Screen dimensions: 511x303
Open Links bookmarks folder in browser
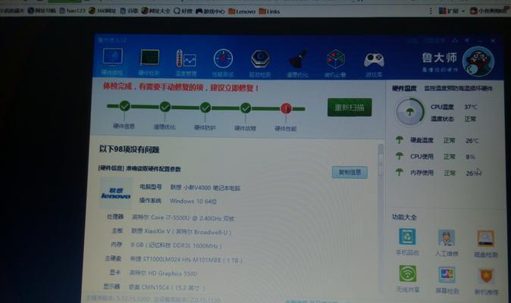[x=269, y=11]
